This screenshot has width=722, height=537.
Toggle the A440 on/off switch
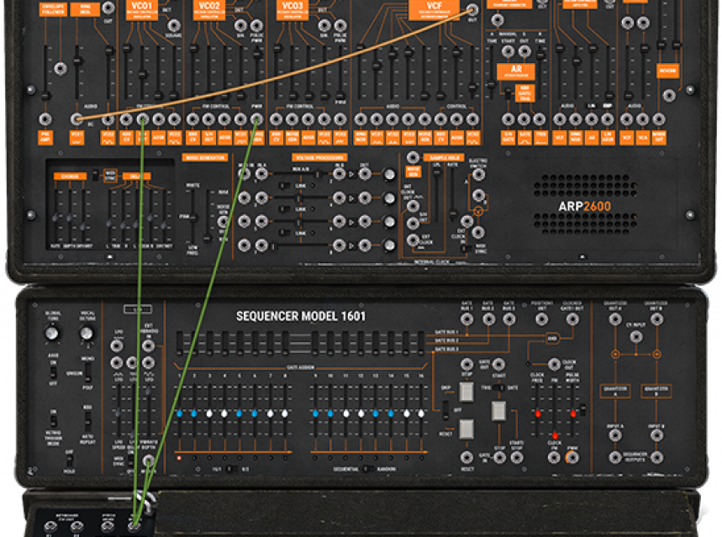point(54,371)
